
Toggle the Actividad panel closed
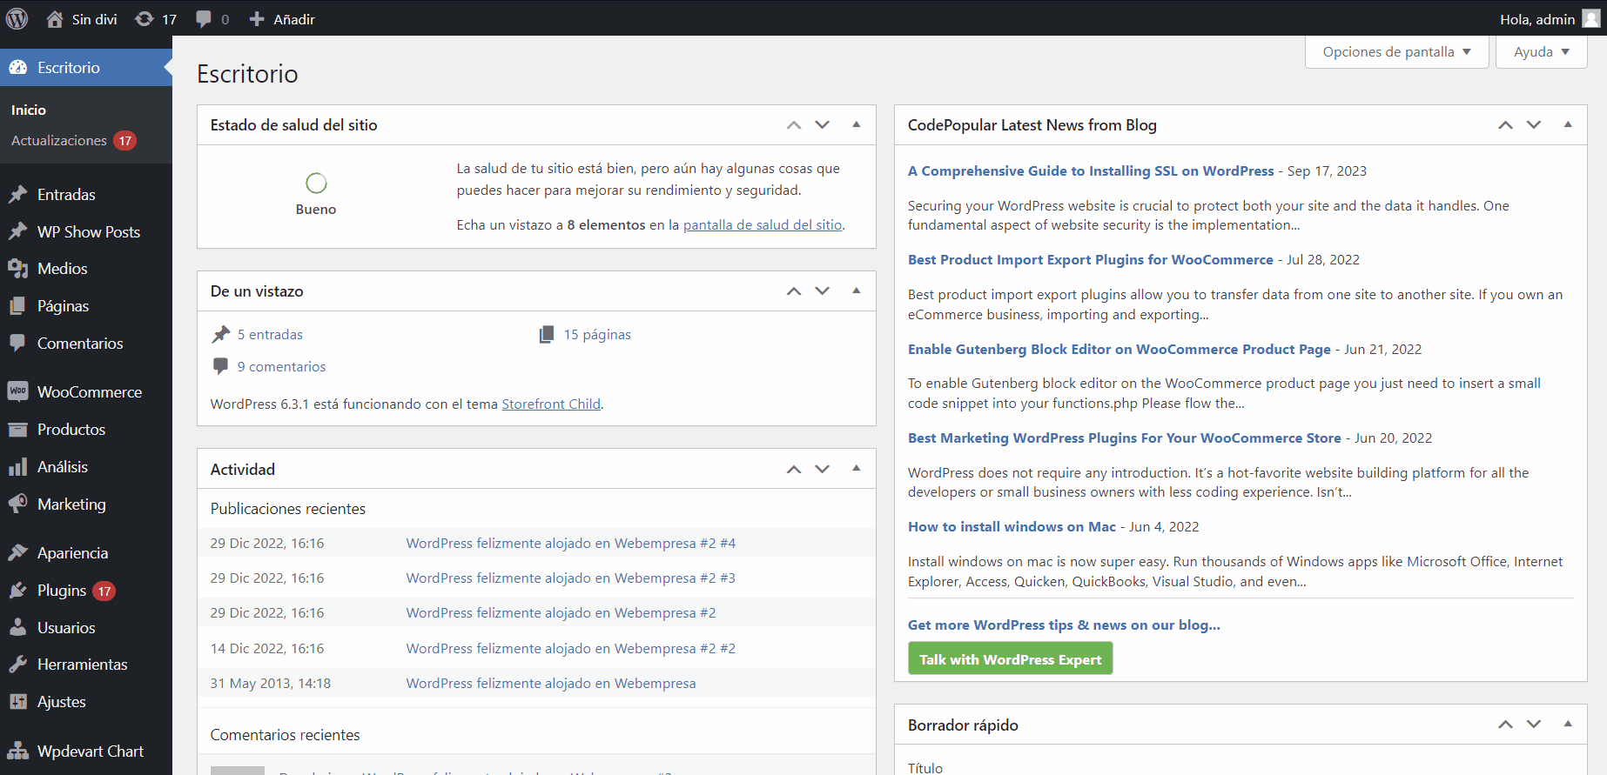856,469
